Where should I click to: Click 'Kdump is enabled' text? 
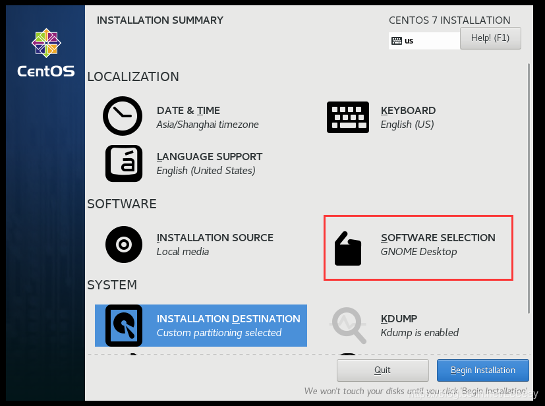(x=420, y=333)
